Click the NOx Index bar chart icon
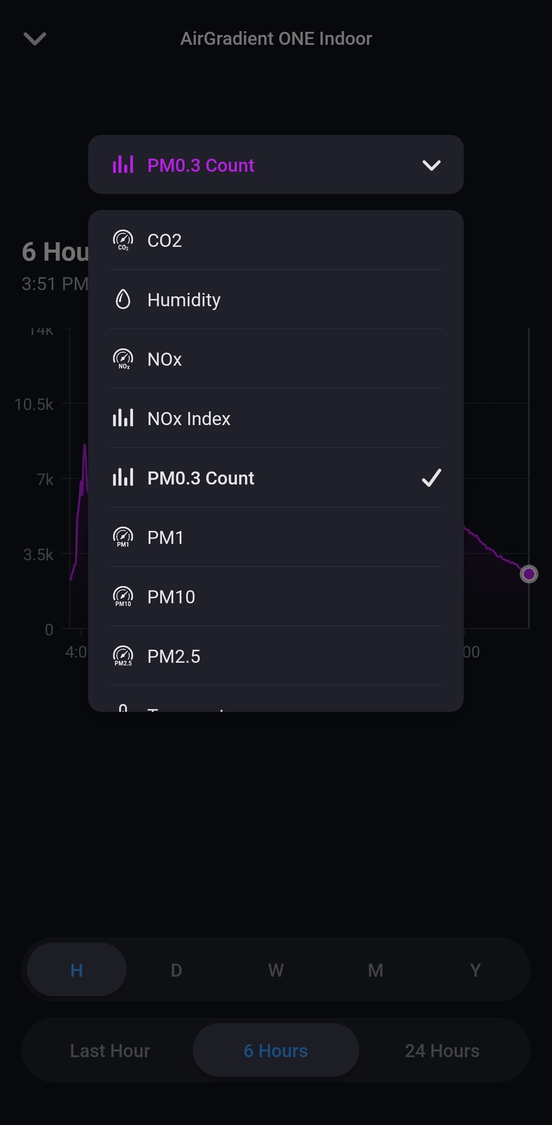 (123, 419)
